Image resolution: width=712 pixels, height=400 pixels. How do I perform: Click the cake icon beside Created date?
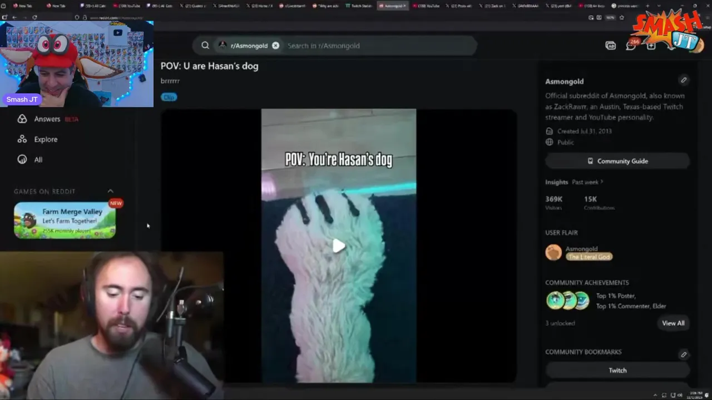550,131
